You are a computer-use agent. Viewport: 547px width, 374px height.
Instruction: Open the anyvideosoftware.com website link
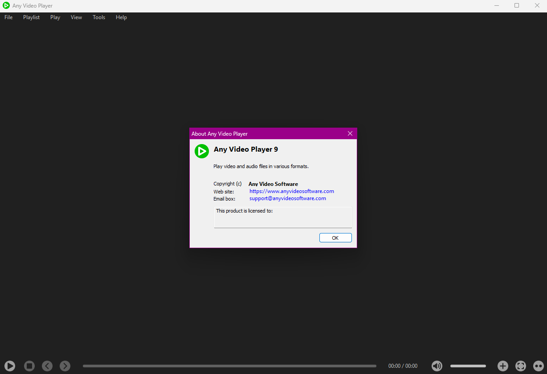292,191
